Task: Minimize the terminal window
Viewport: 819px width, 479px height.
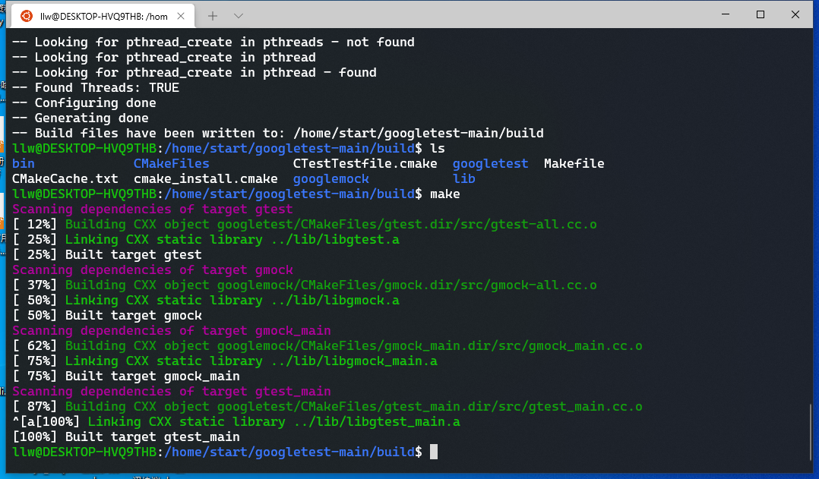Action: [726, 14]
